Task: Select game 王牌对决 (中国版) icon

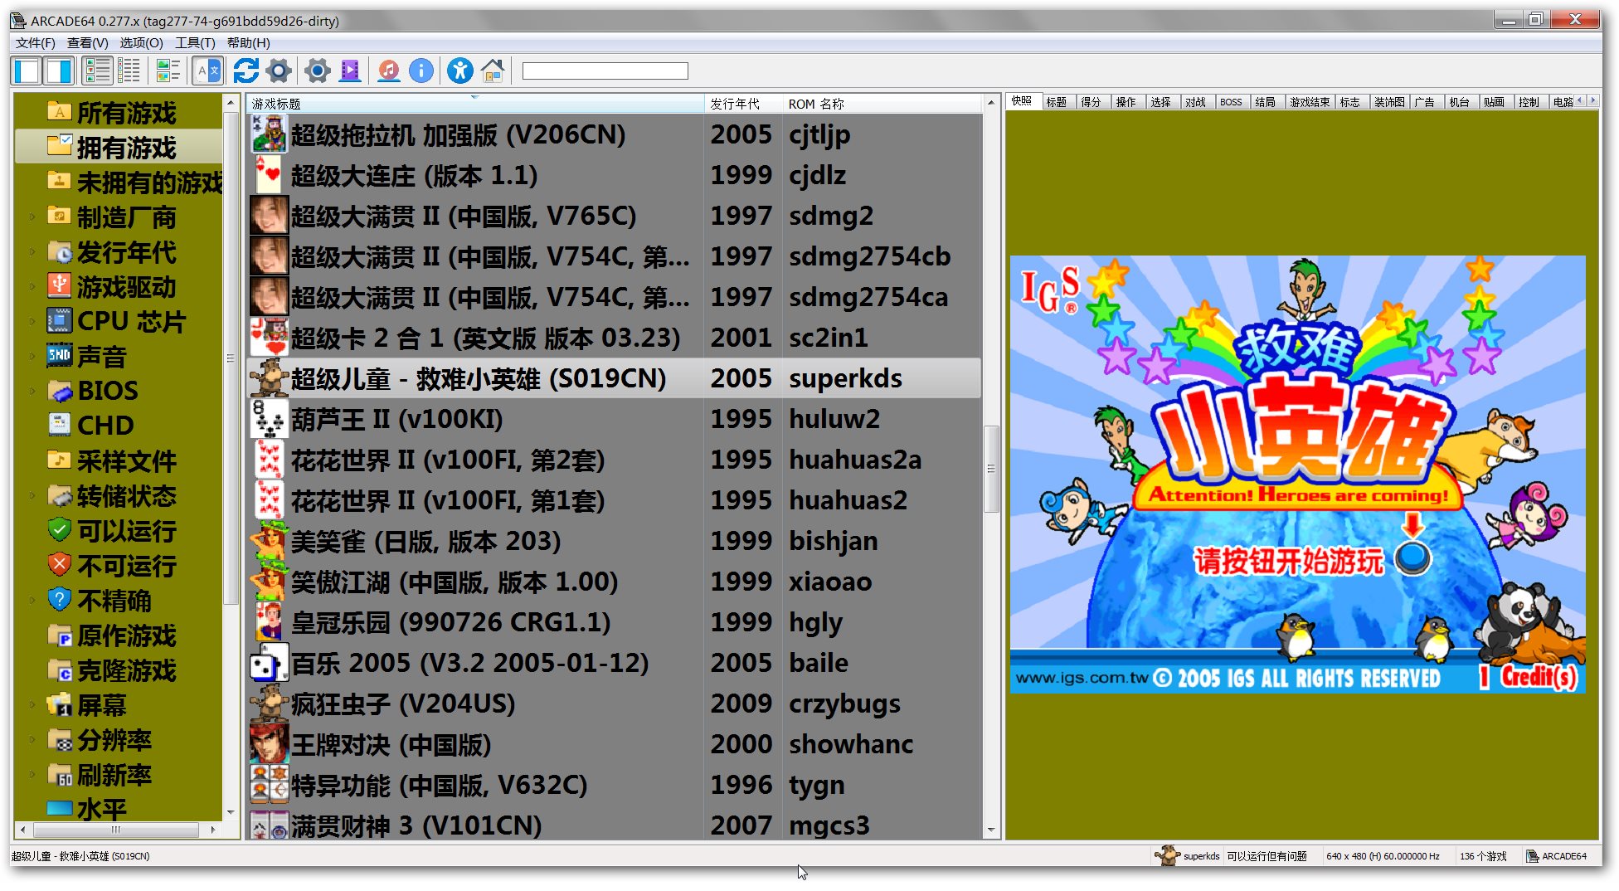Action: pos(269,744)
